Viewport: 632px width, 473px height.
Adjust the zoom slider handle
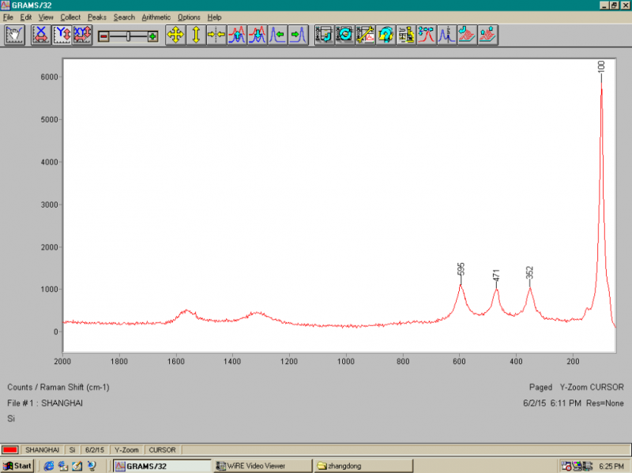click(x=127, y=36)
